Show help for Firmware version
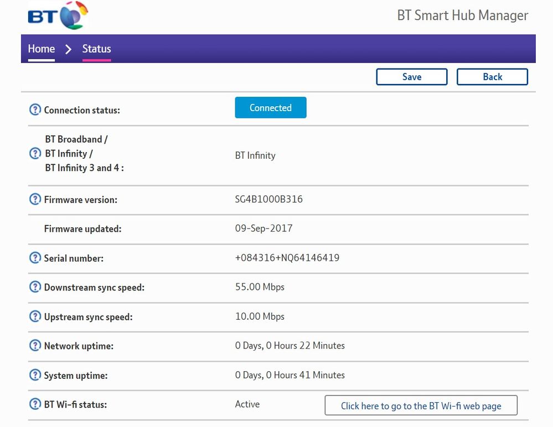This screenshot has width=553, height=427. pos(35,199)
